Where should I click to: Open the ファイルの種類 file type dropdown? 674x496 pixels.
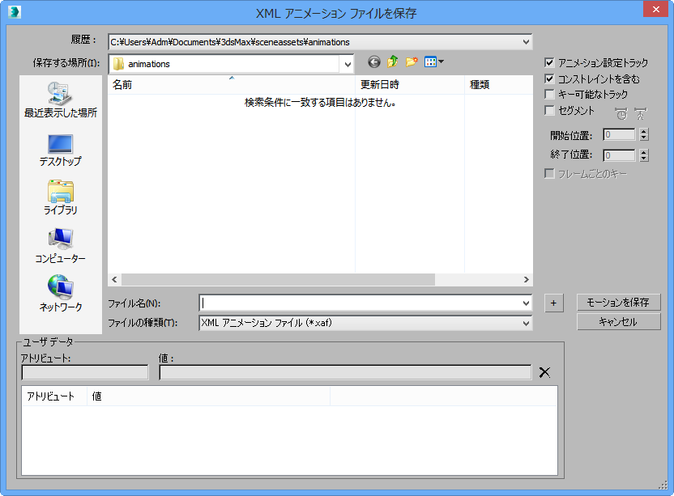click(526, 323)
